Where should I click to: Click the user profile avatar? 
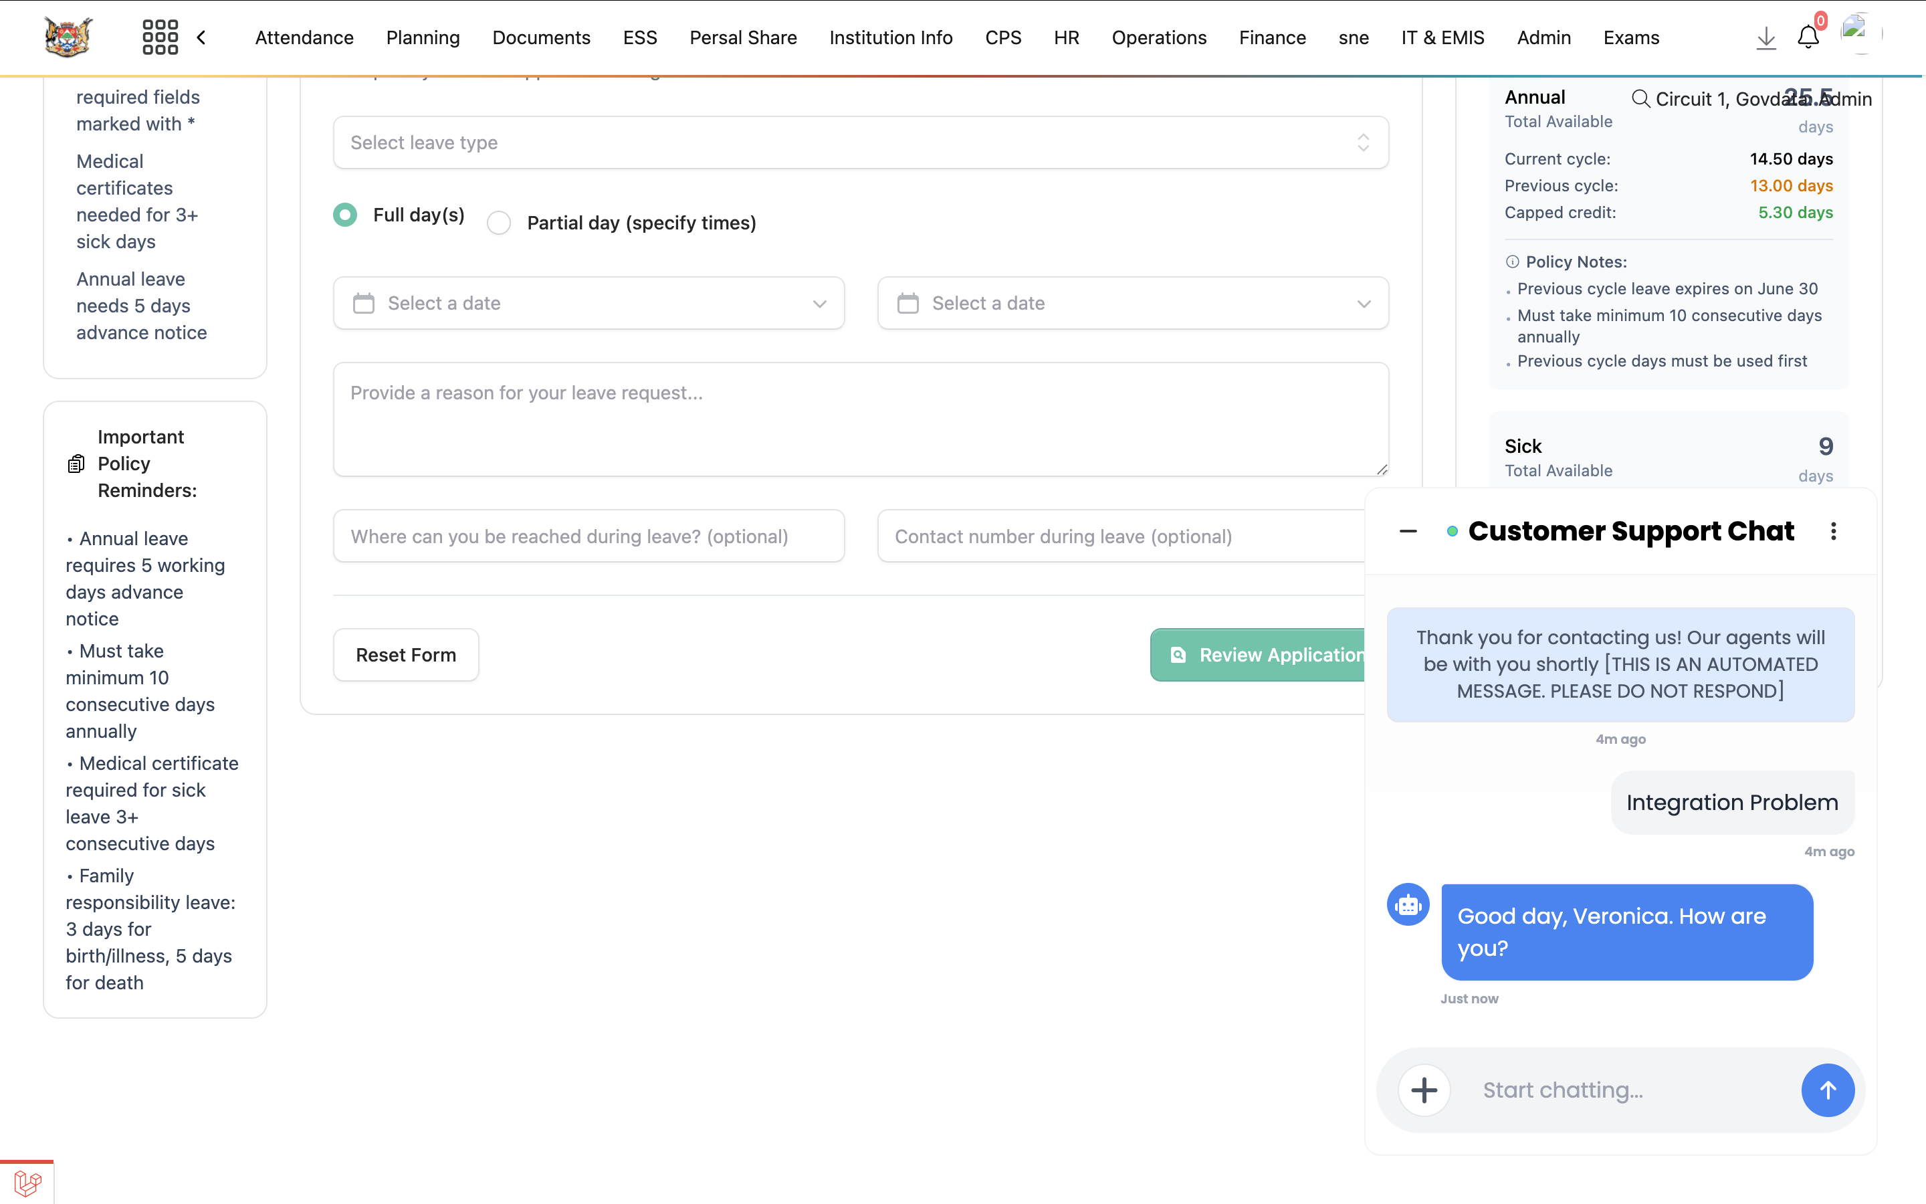(1858, 33)
